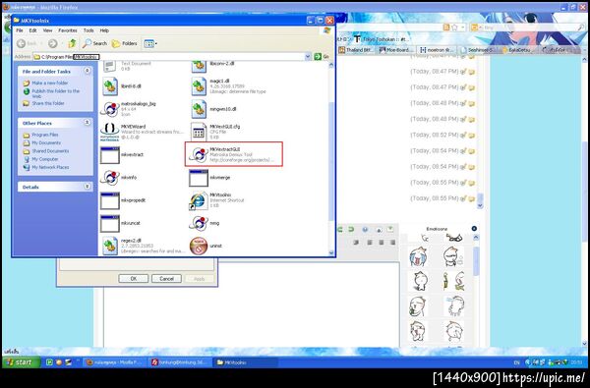Click the Cancel button in the dialog behind
590x388 pixels.
click(166, 279)
